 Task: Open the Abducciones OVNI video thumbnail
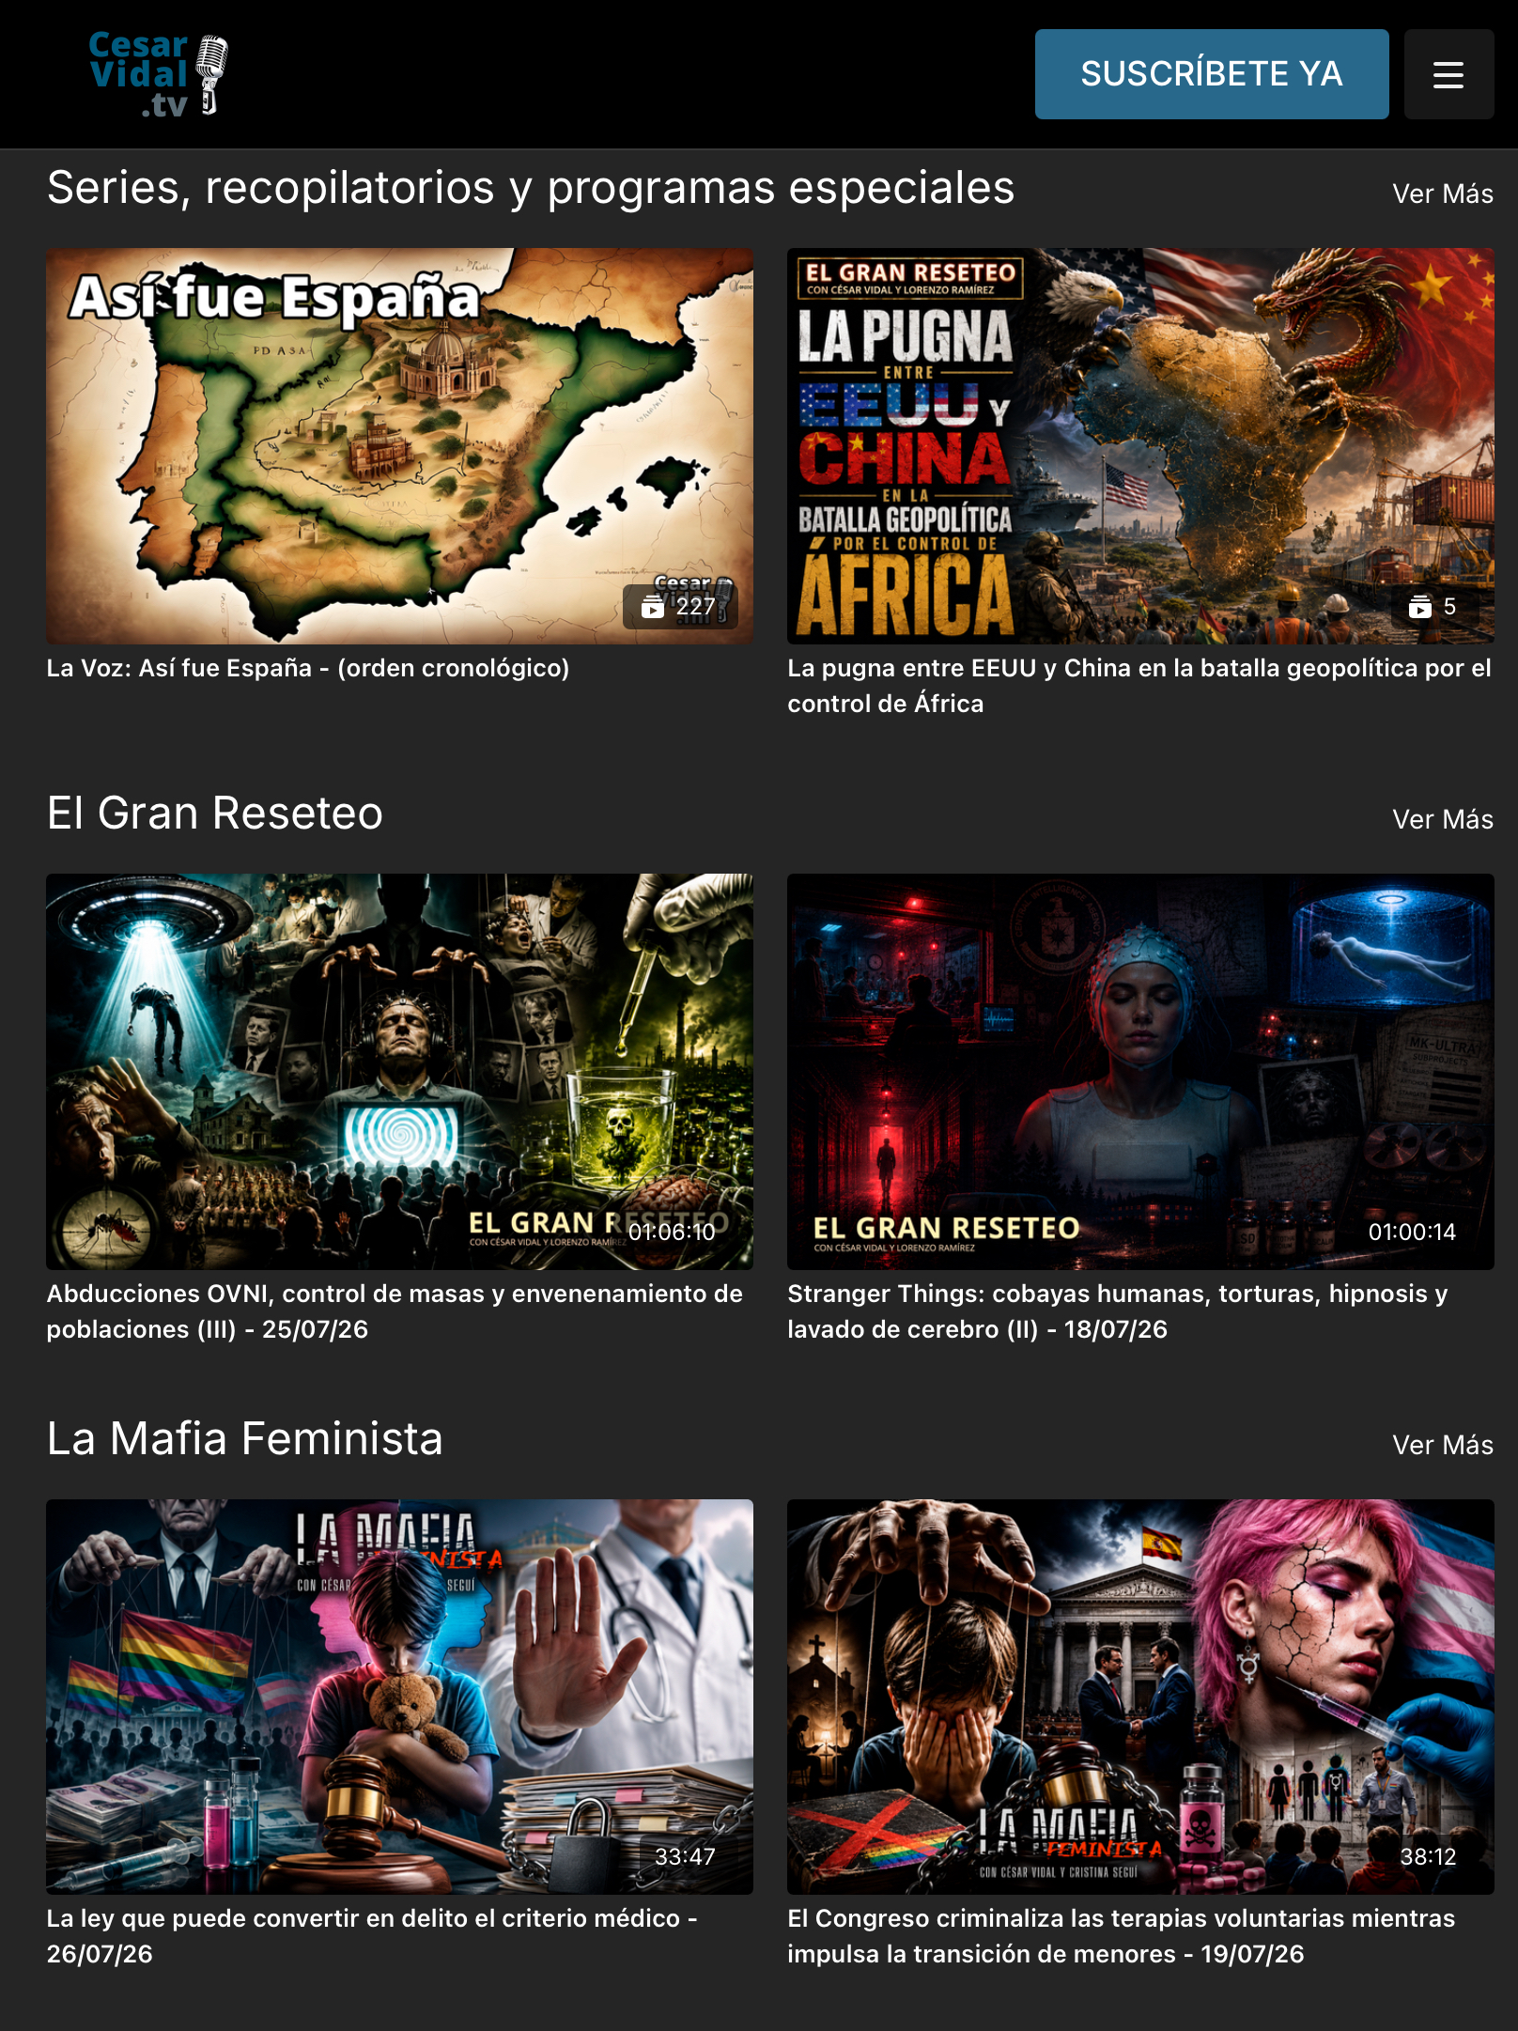400,1072
